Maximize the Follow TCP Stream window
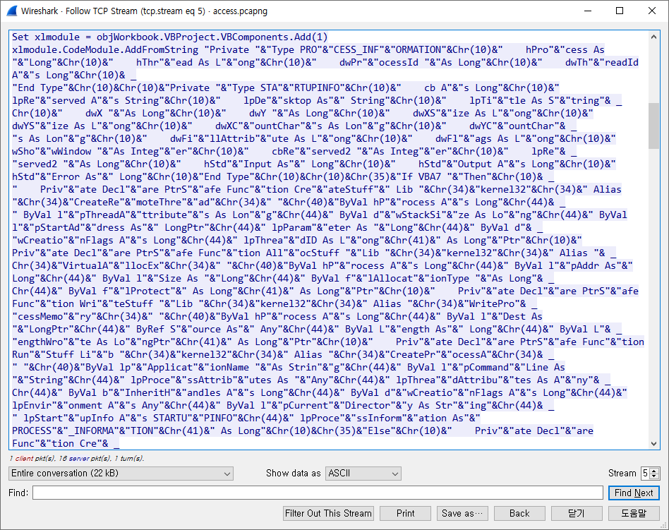Viewport: 669px width, 530px height. click(x=620, y=11)
